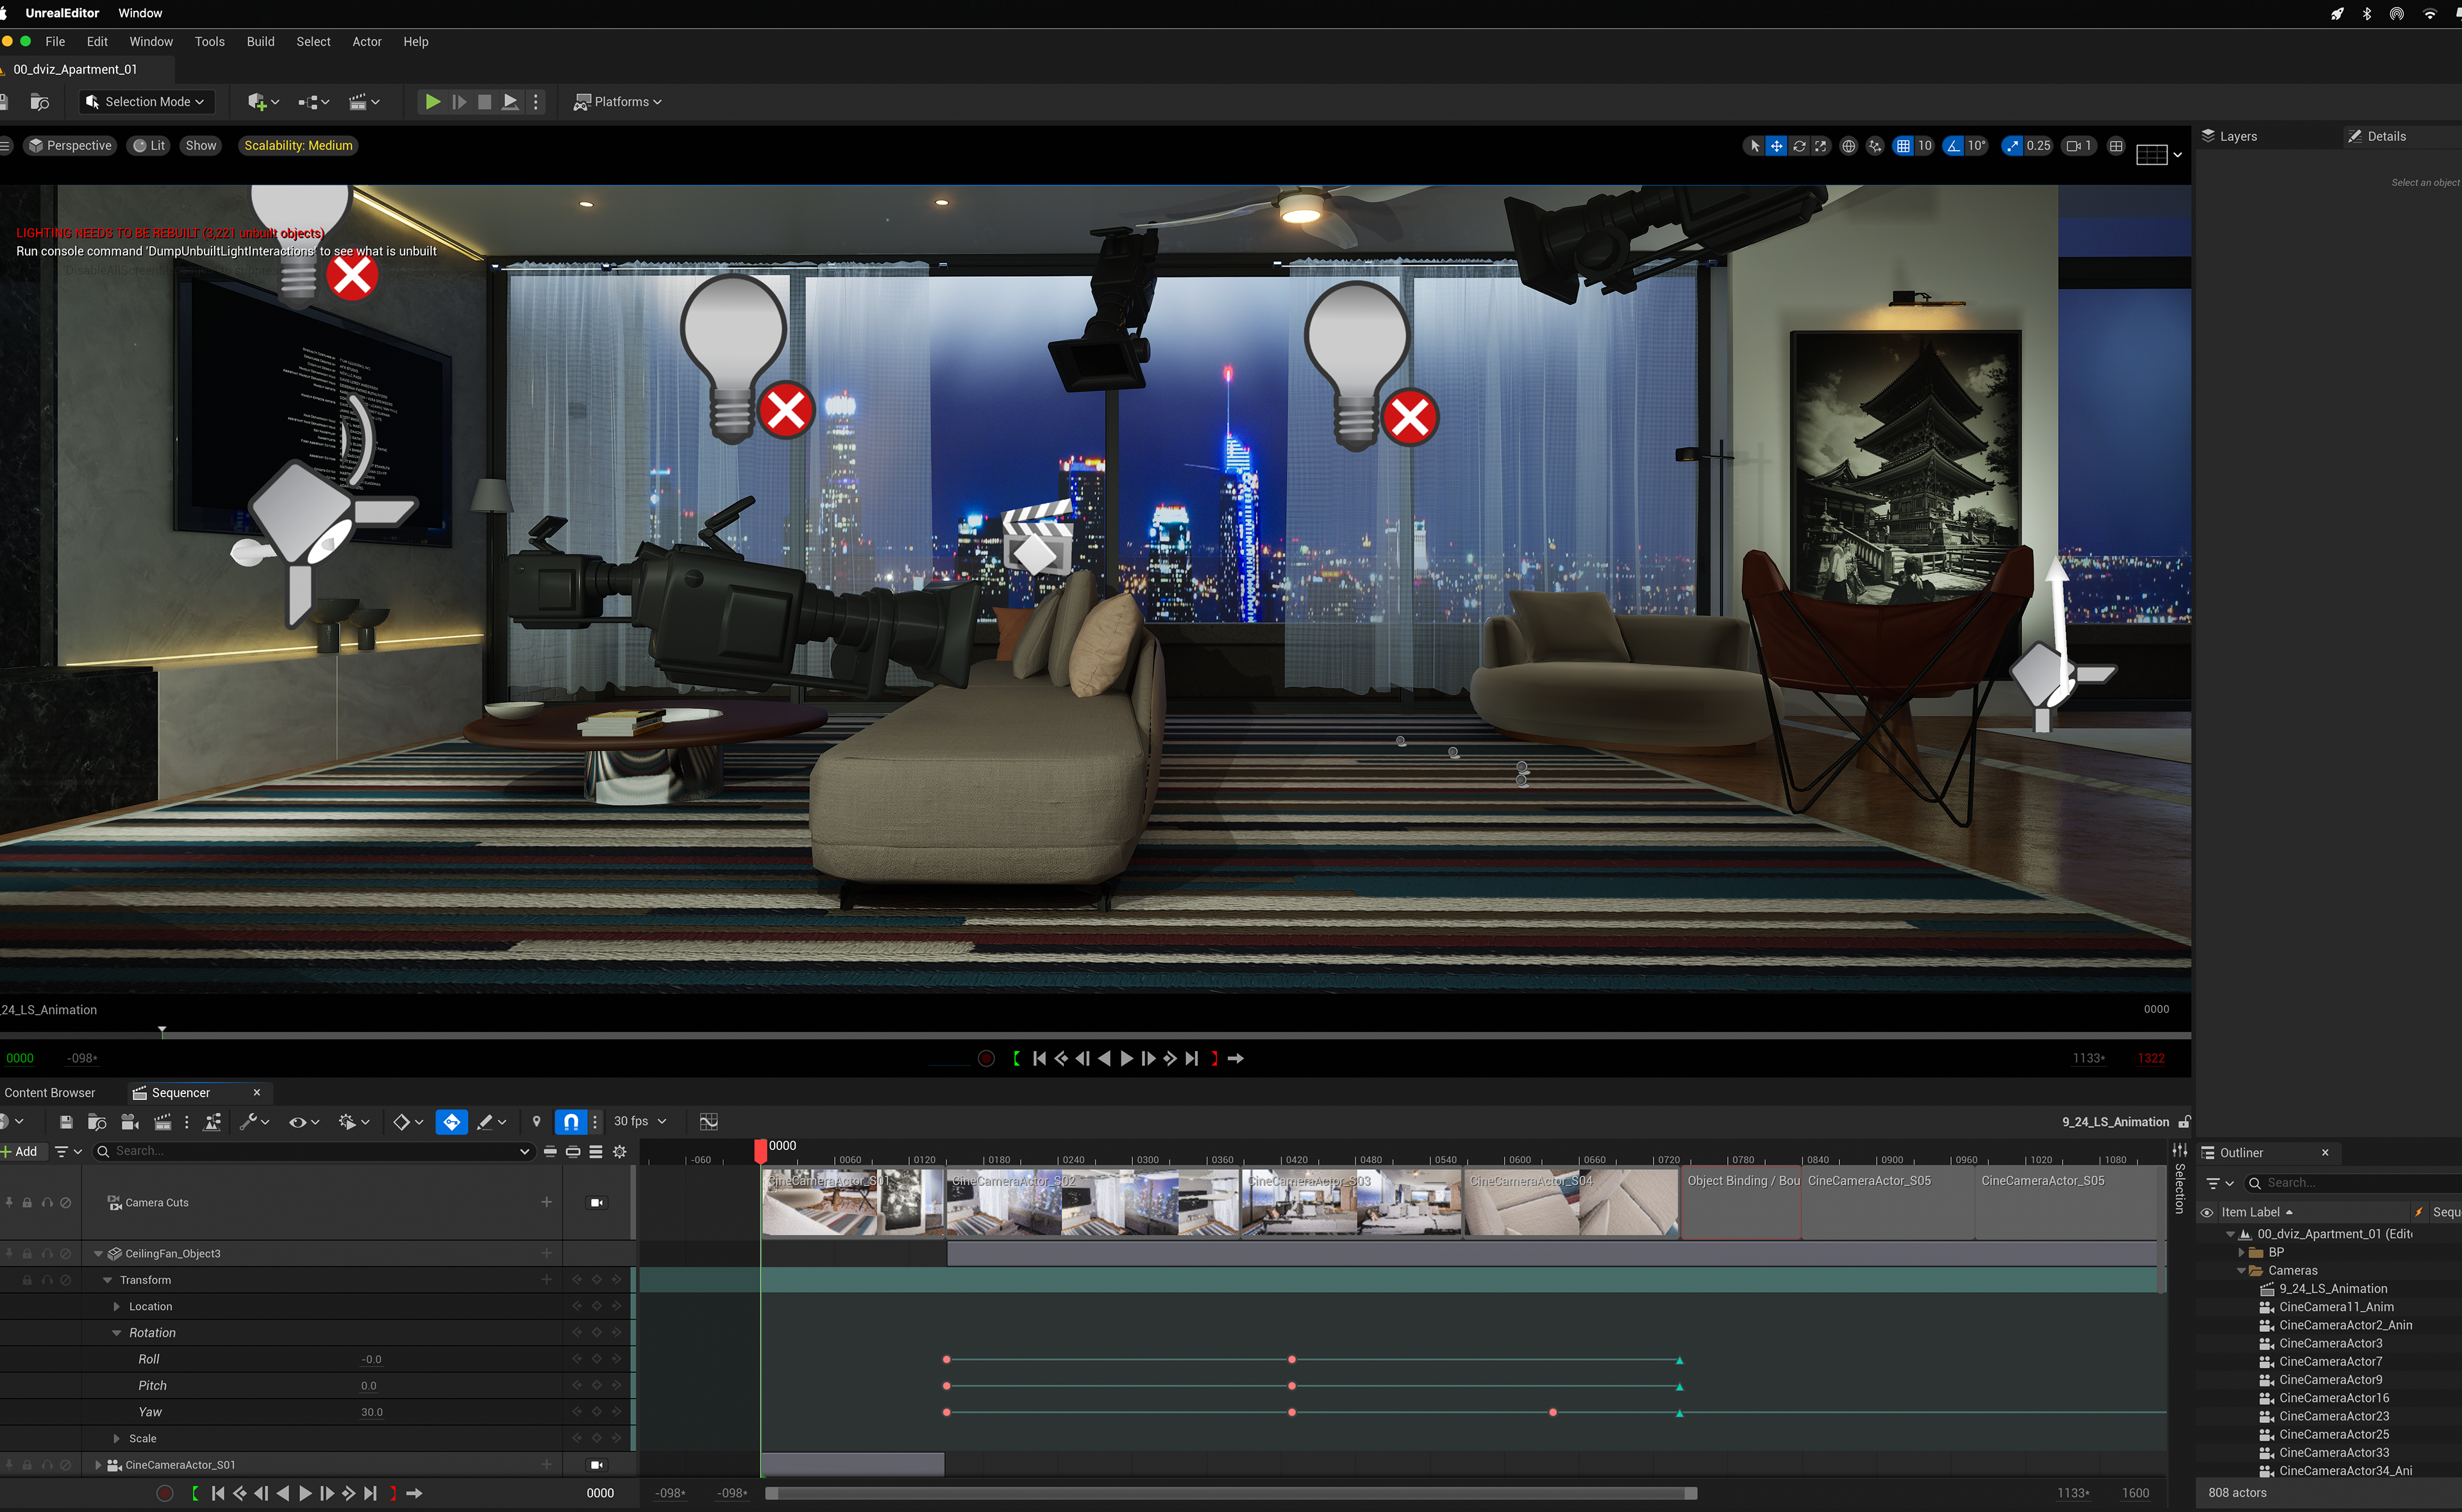Viewport: 2462px width, 1512px height.
Task: Click the scale transform tool icon
Action: 1821,146
